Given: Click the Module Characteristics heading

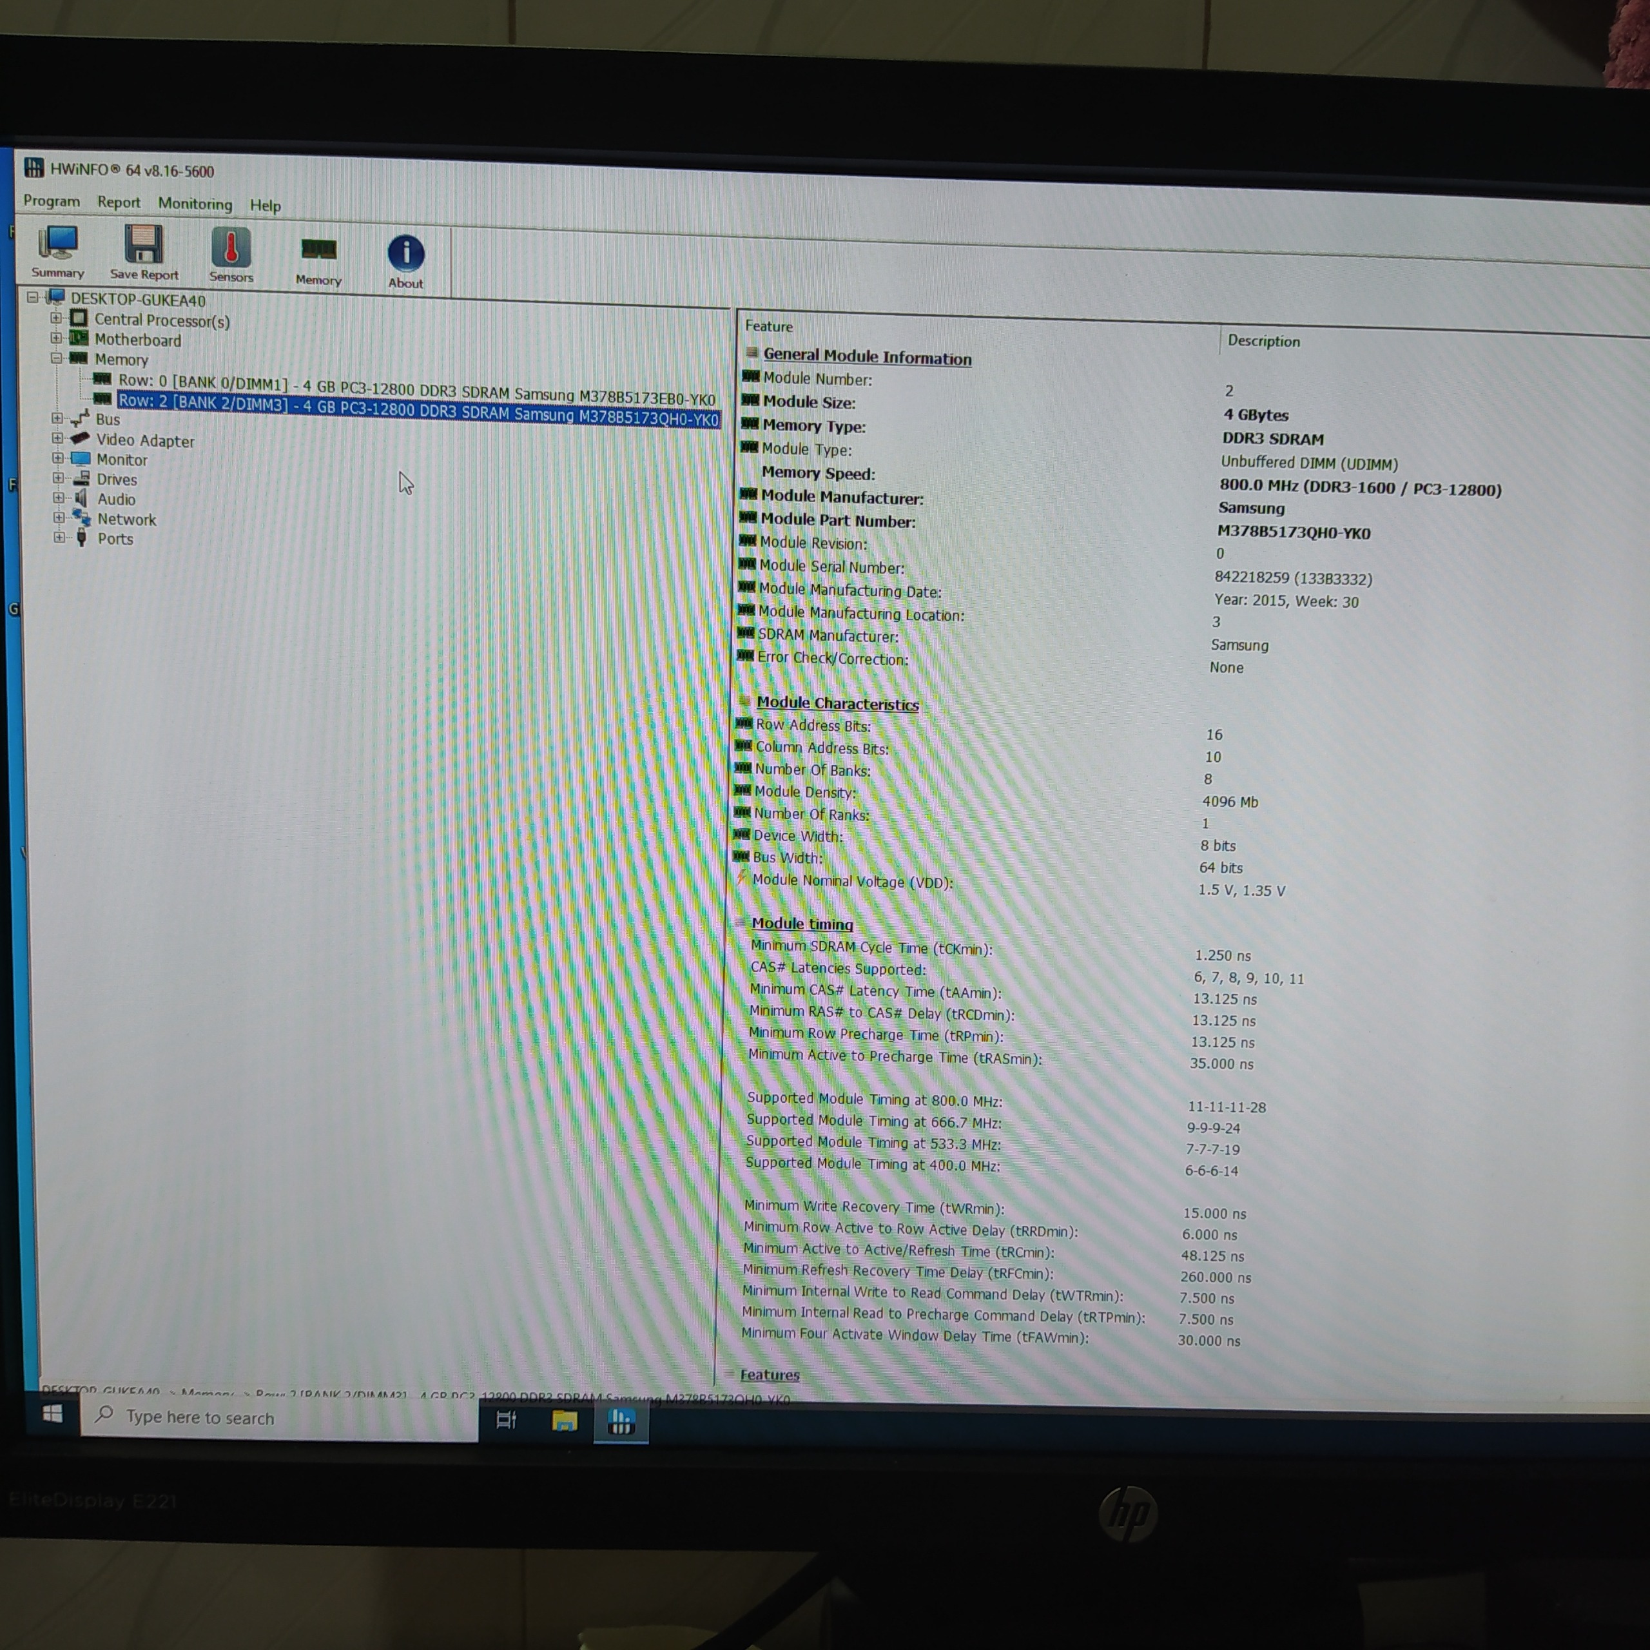Looking at the screenshot, I should [x=837, y=704].
